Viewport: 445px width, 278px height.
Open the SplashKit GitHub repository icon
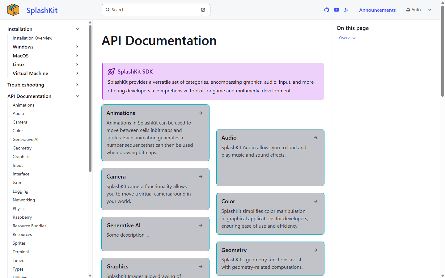[326, 10]
